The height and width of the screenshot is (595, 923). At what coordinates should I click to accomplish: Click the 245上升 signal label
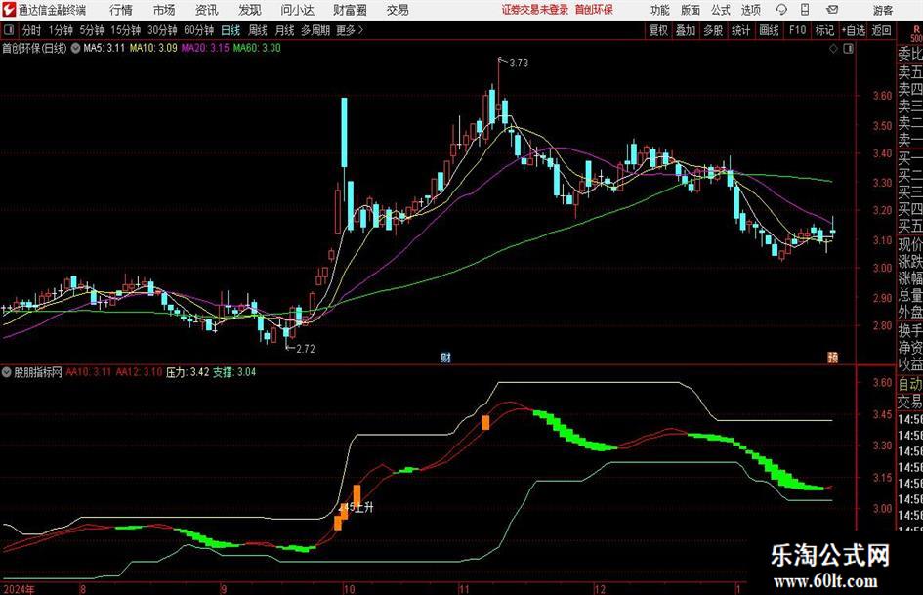tap(357, 507)
